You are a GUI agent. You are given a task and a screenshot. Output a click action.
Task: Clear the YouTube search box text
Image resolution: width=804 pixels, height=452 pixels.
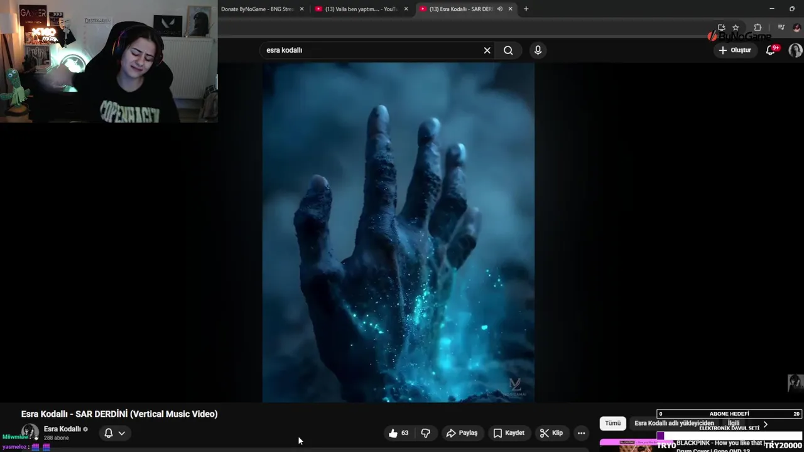(487, 50)
